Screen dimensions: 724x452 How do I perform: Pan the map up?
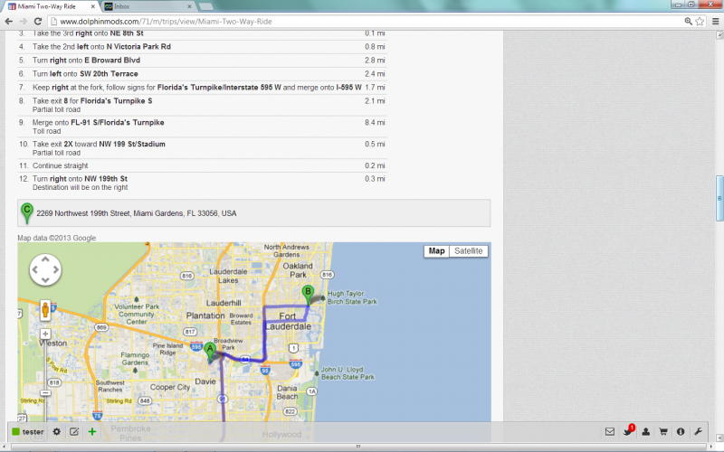click(x=45, y=259)
